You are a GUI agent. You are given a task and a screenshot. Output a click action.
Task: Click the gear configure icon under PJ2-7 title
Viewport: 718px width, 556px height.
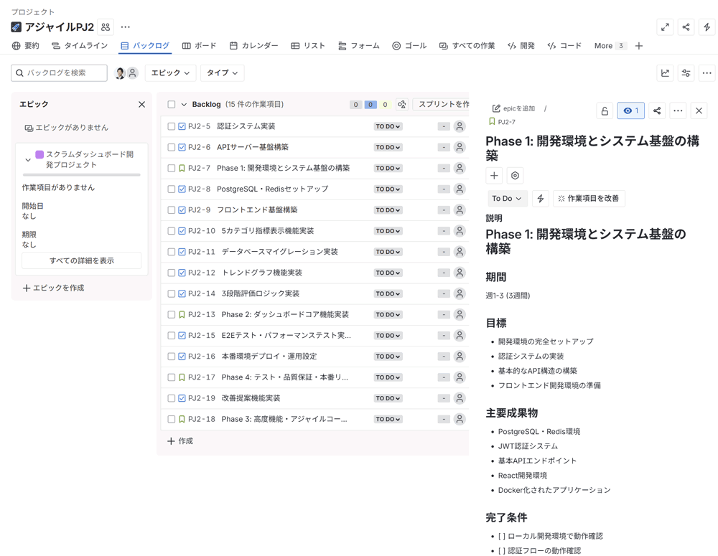[515, 175]
